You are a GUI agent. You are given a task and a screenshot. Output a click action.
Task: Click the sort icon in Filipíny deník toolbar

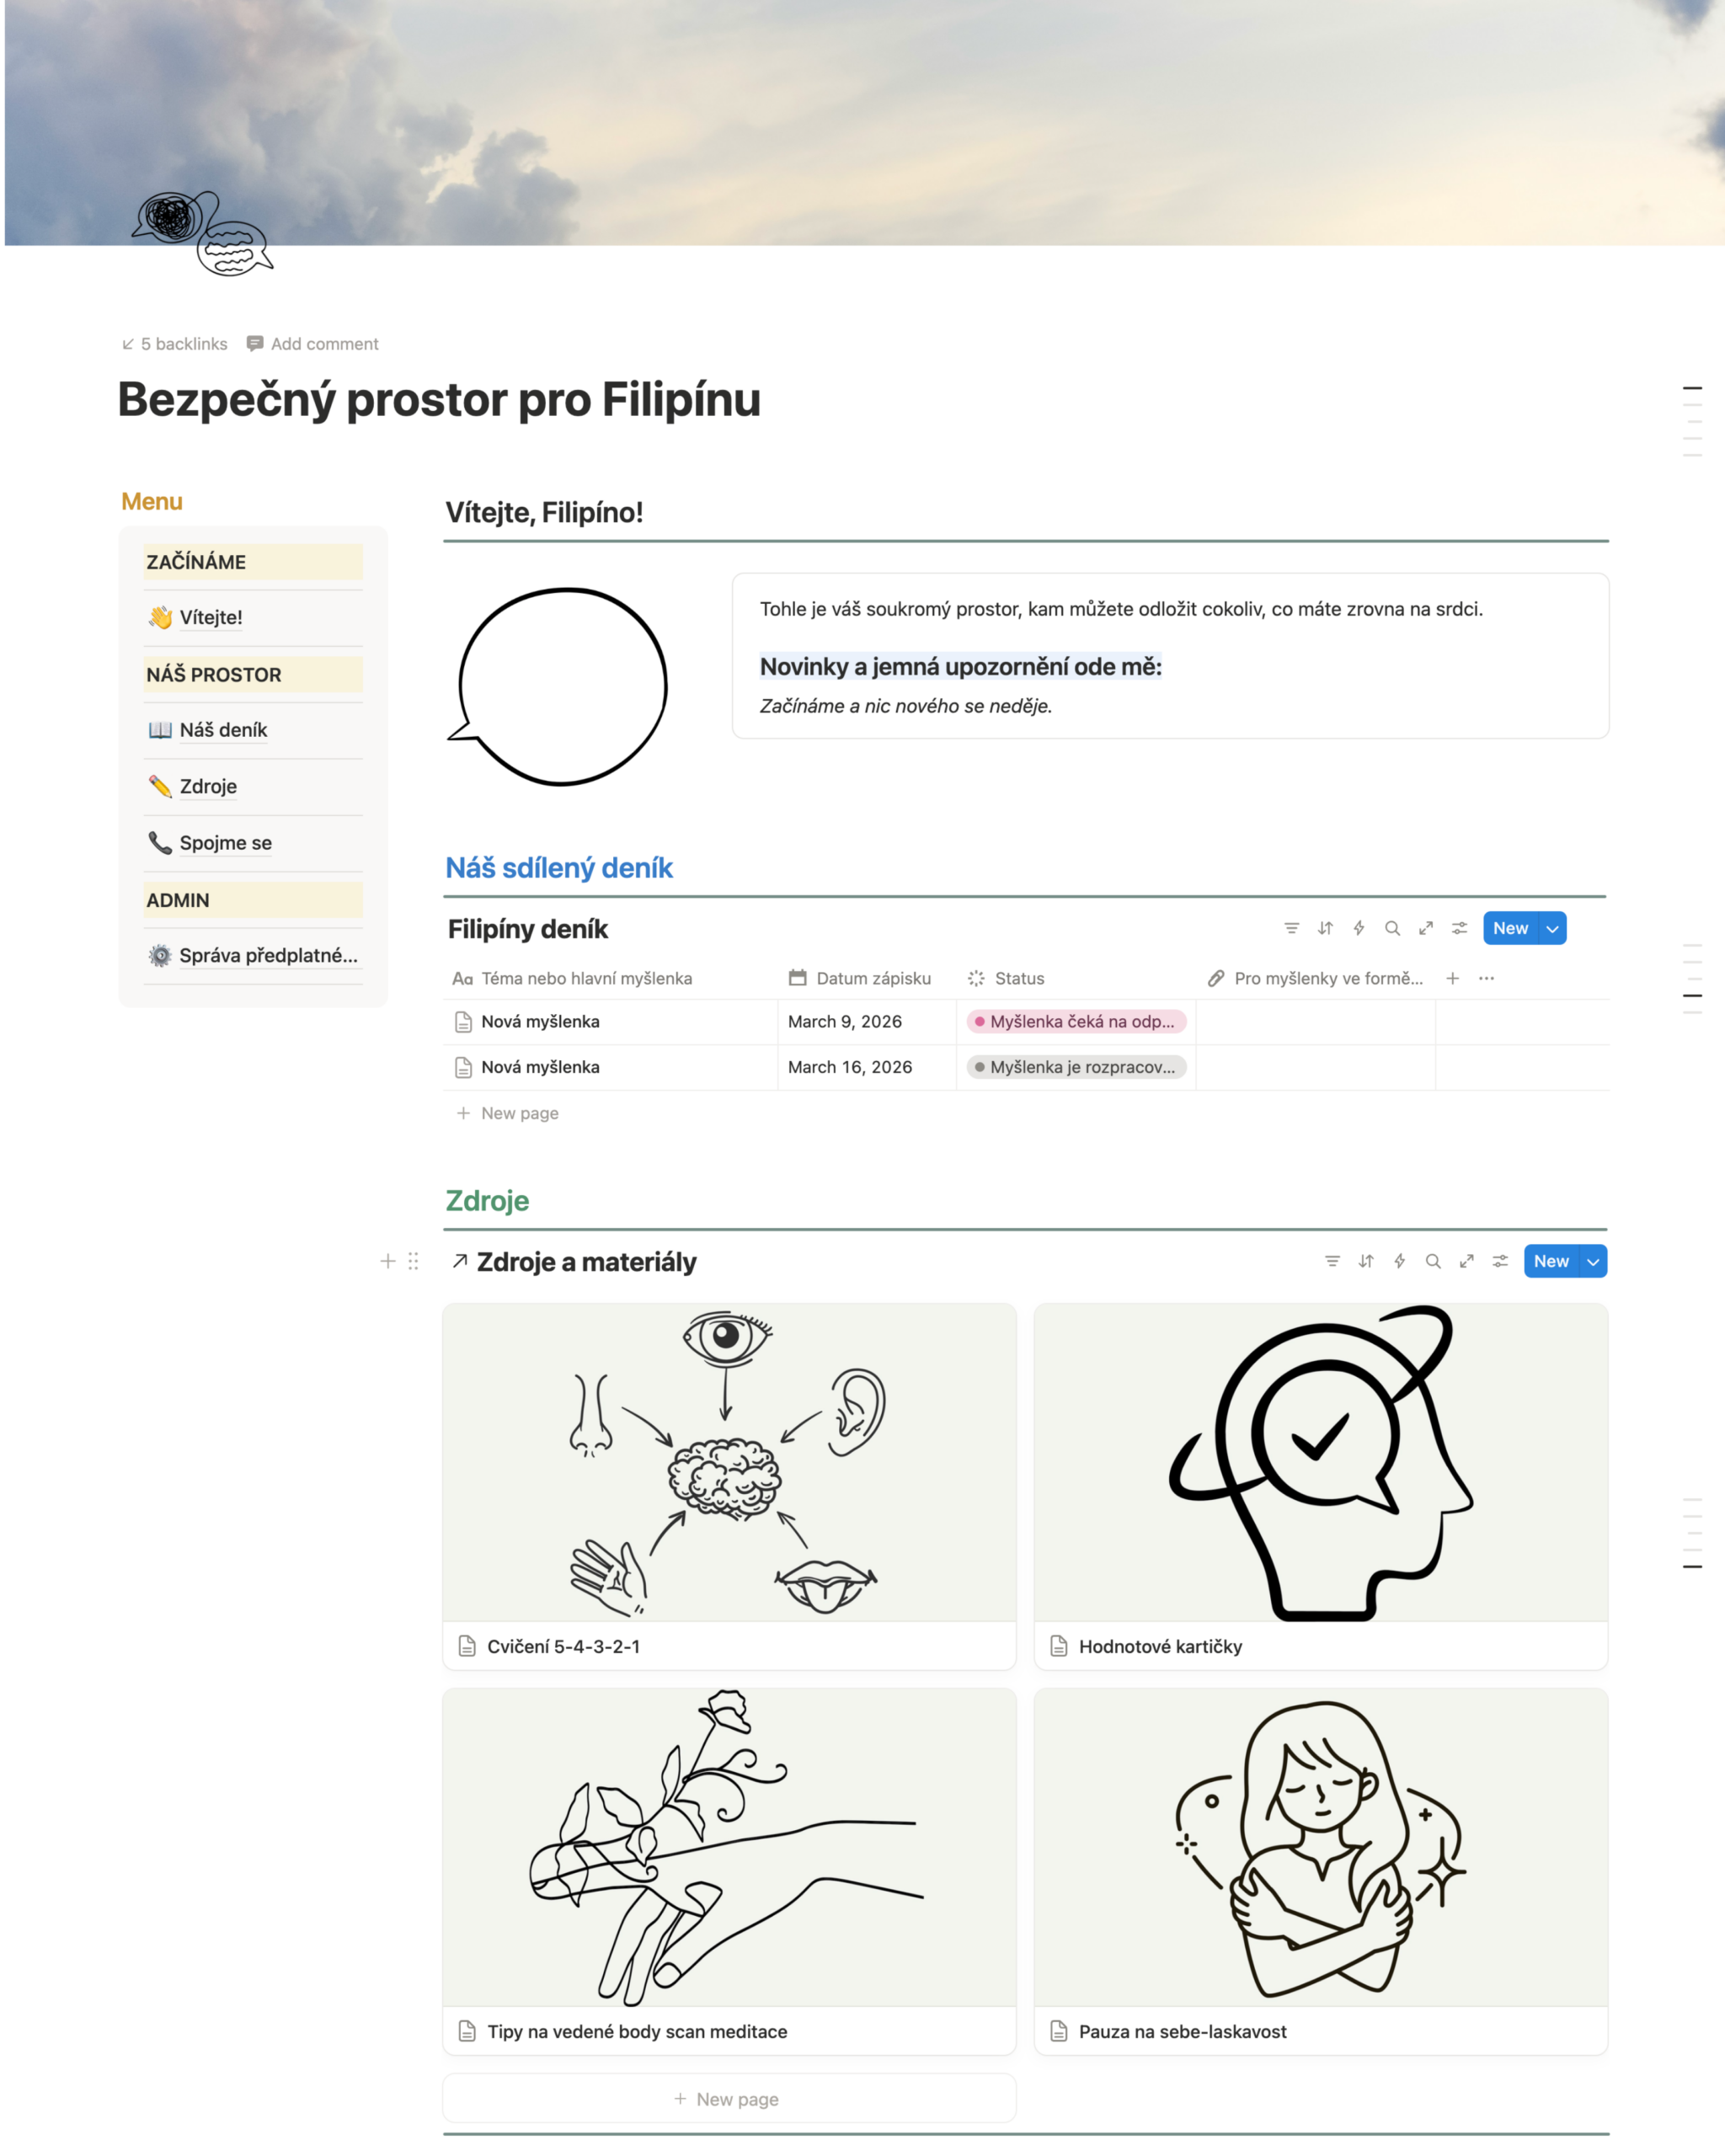pyautogui.click(x=1325, y=928)
